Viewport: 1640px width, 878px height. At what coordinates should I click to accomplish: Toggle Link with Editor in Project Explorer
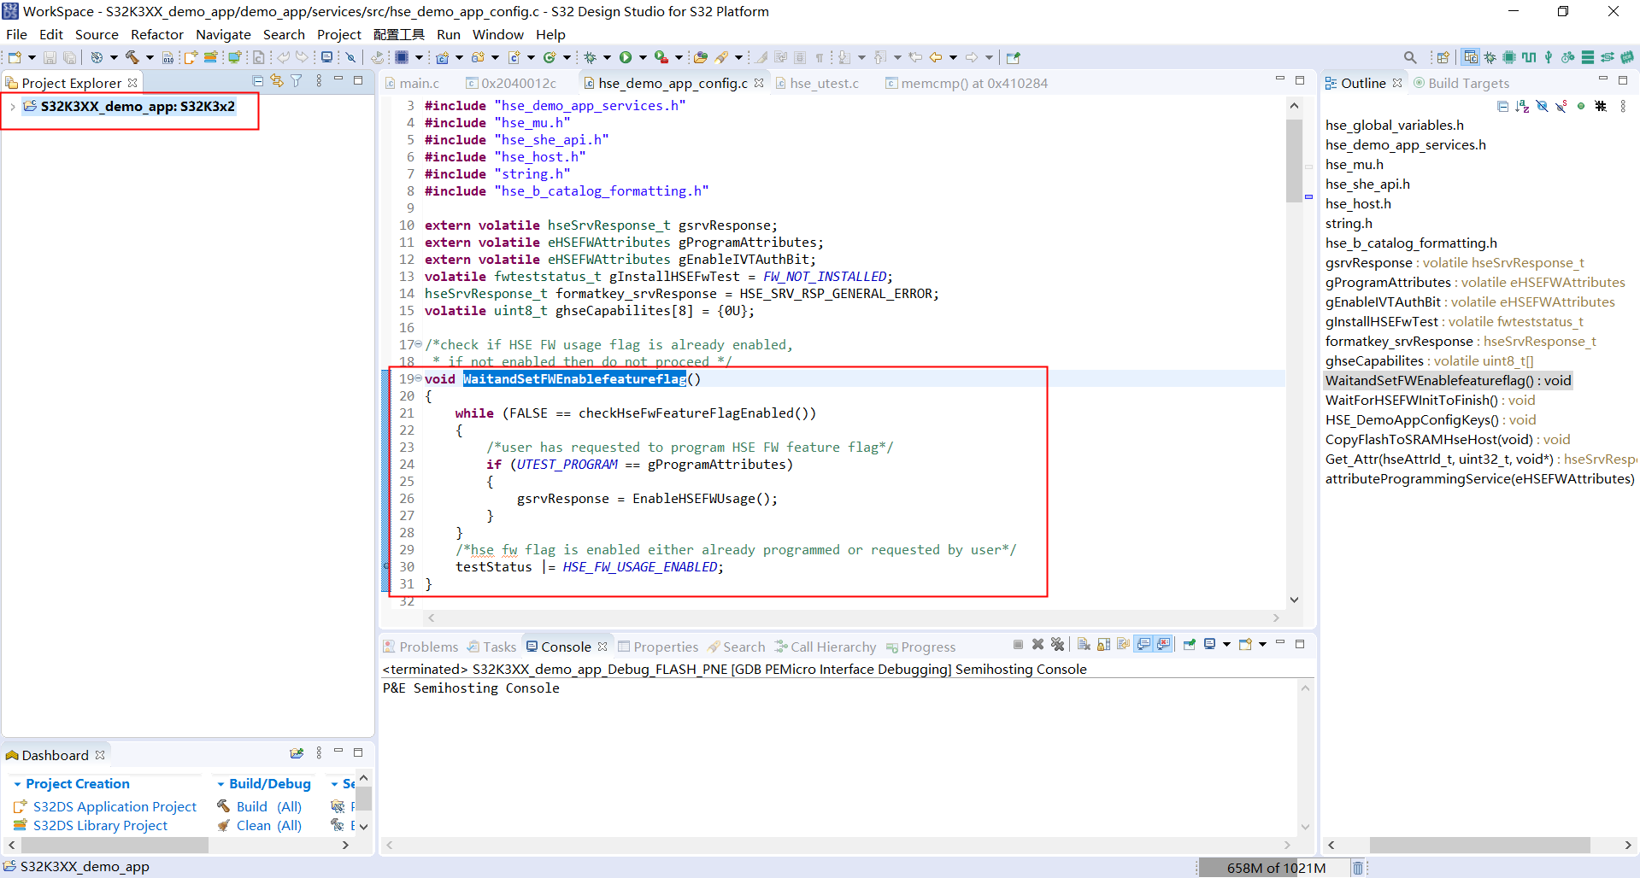tap(276, 80)
